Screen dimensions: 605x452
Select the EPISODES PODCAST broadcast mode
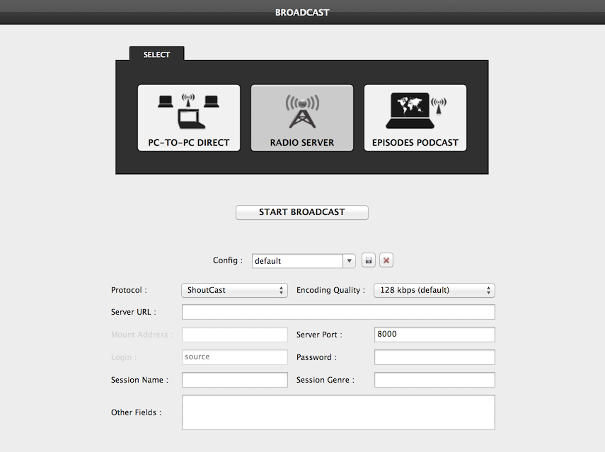point(415,117)
